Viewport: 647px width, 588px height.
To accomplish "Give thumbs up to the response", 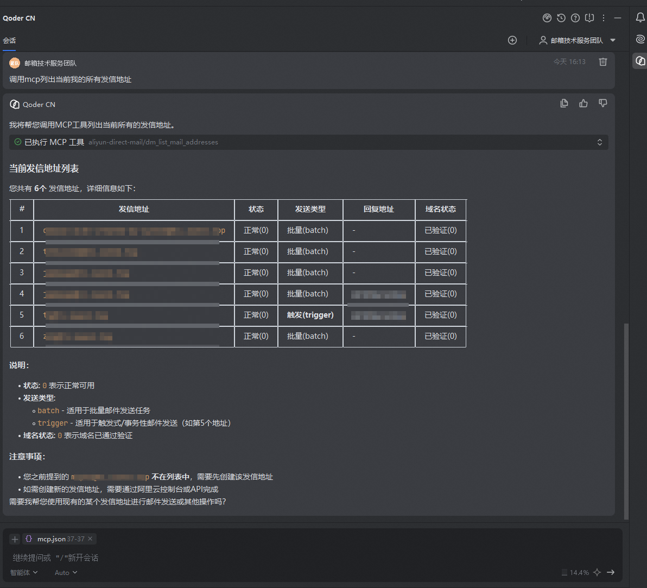I will tap(583, 103).
